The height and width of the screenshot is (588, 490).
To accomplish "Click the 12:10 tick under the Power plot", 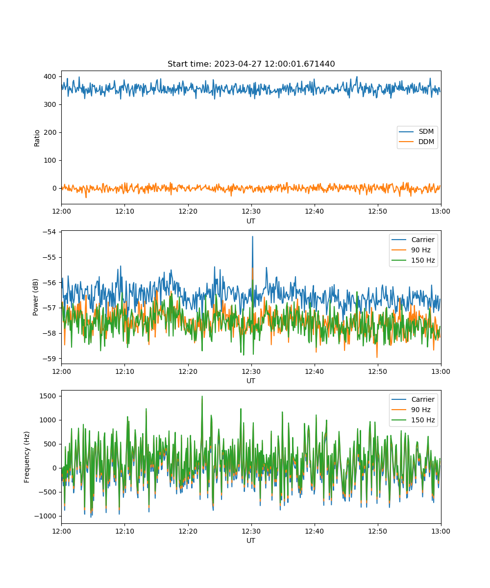I will coord(124,371).
